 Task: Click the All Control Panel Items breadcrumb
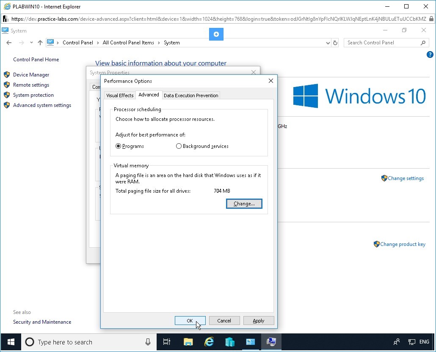(x=128, y=43)
